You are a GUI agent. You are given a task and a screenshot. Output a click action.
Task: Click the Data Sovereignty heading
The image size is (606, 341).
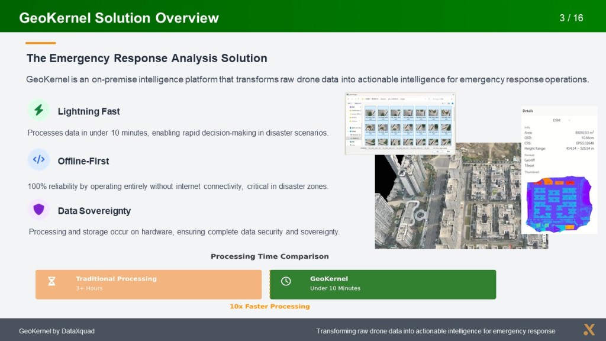tap(94, 211)
